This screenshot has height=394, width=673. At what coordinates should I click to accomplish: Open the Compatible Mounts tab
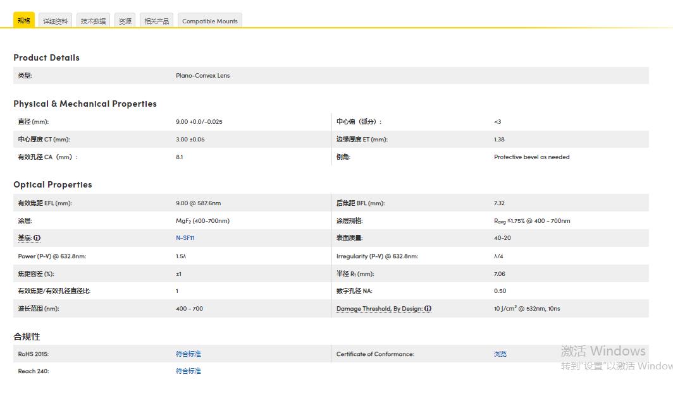(x=210, y=21)
